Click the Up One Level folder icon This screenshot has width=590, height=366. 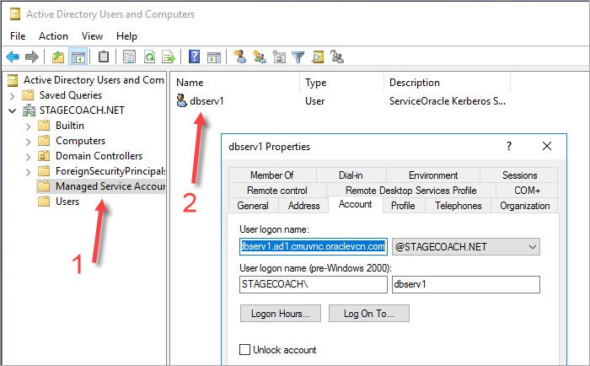click(57, 57)
